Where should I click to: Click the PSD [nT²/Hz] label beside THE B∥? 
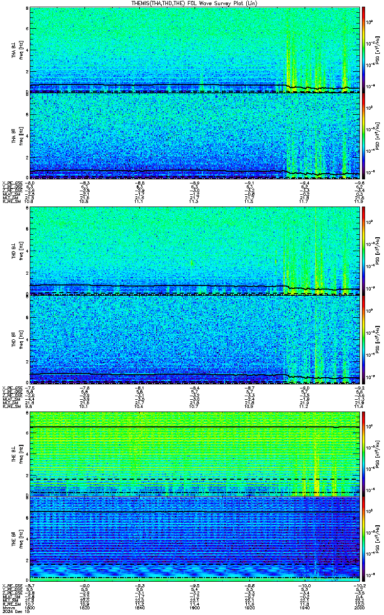pyautogui.click(x=378, y=540)
